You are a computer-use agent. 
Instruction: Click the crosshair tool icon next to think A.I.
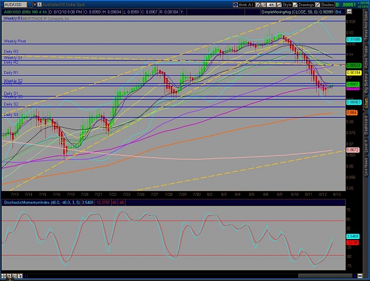pos(258,5)
